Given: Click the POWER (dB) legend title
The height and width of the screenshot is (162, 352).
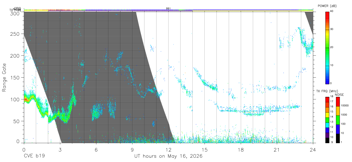Looking at the screenshot, I should pos(327,6).
